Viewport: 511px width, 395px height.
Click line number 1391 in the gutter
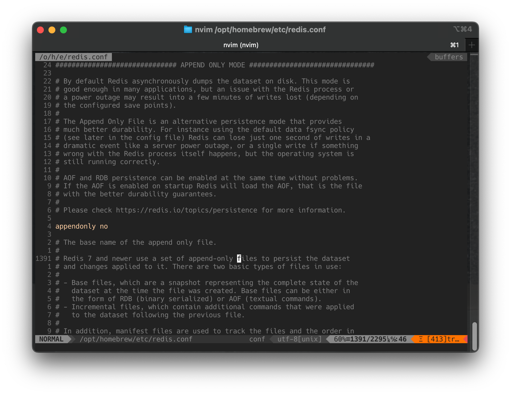coord(43,259)
